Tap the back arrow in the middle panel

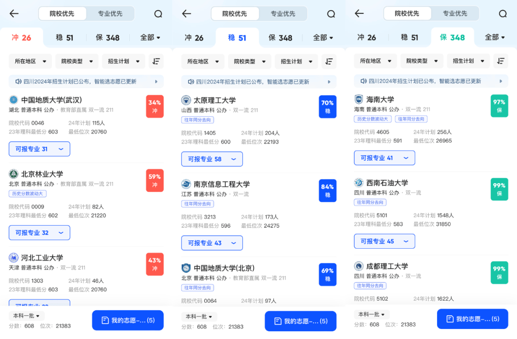(x=187, y=13)
